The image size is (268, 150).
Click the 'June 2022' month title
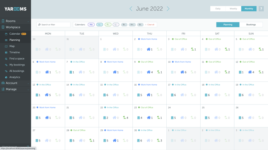(x=149, y=9)
